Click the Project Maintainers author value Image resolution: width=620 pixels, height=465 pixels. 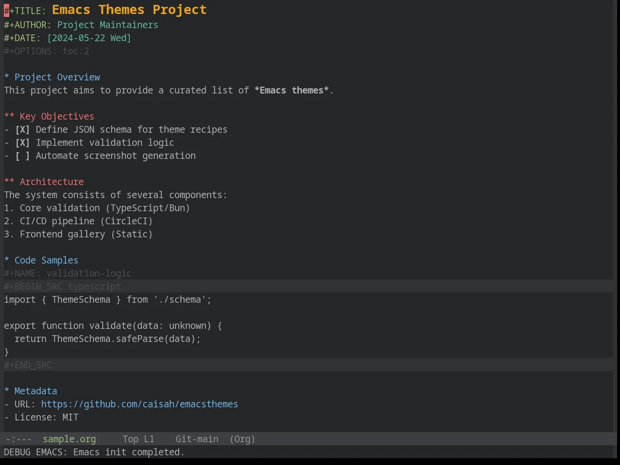(108, 25)
